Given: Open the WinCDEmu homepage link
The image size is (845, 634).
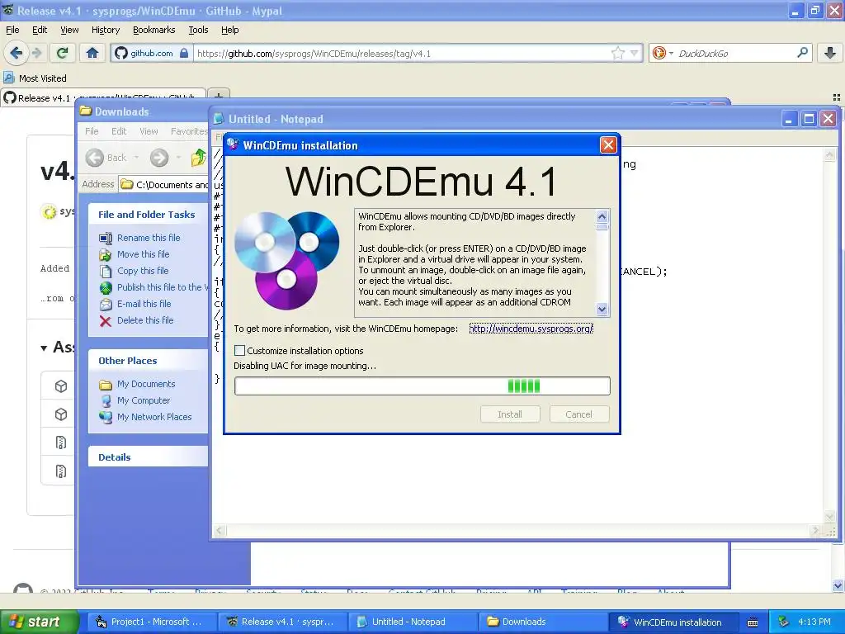Looking at the screenshot, I should [x=531, y=329].
